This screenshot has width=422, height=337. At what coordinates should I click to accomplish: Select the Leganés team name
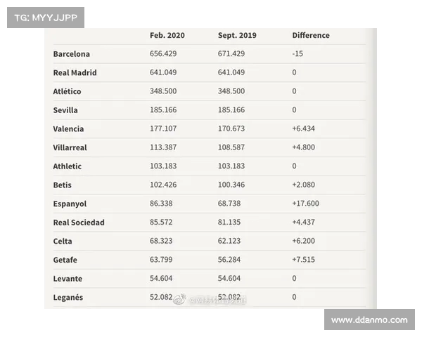68,297
